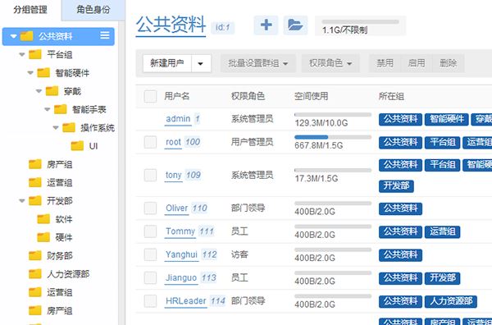Open the HRLeader user link

tap(186, 301)
